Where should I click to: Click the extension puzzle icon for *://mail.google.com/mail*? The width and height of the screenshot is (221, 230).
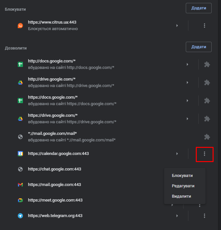click(x=207, y=137)
